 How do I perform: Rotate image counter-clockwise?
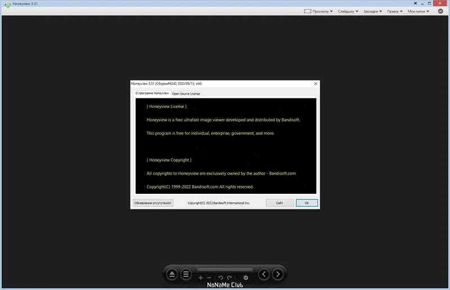(220, 278)
